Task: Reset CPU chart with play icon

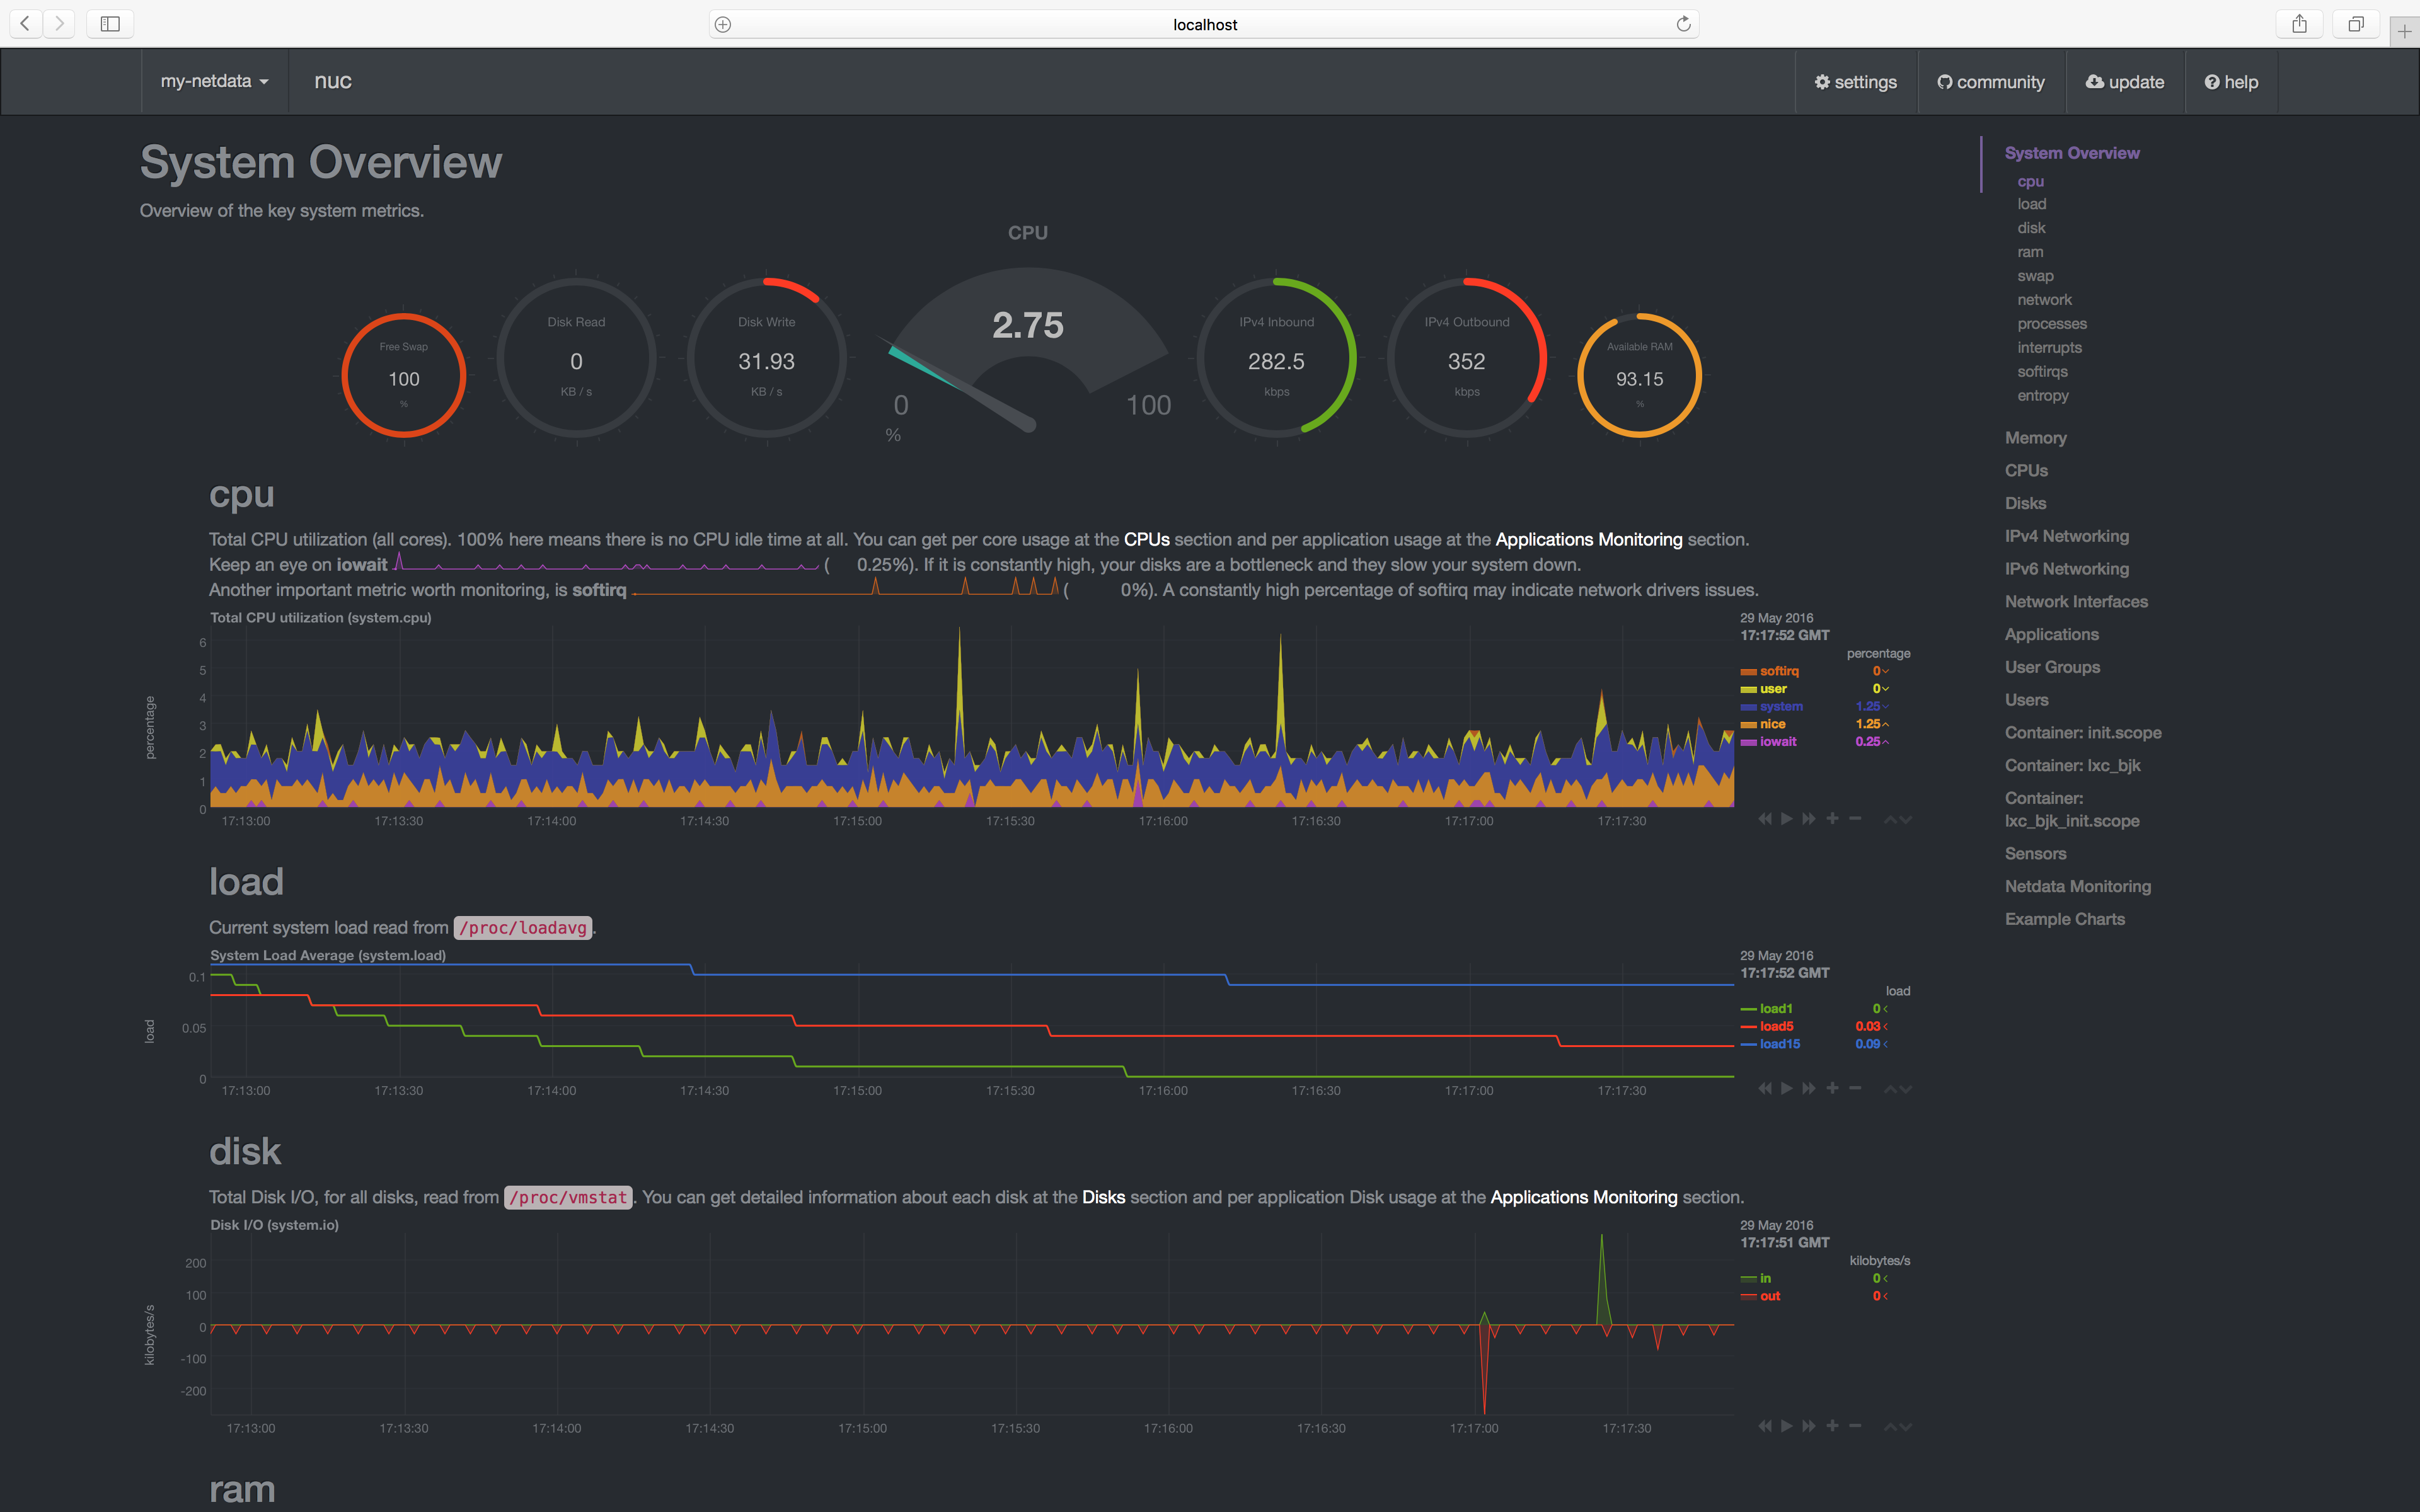Action: 1786,819
